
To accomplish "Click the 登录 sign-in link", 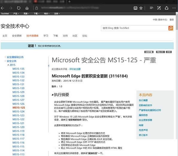I will 172,20.
